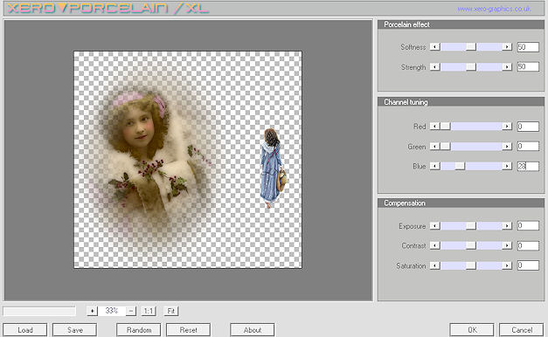The width and height of the screenshot is (548, 337).
Task: Click the 33% zoom level readout
Action: coord(112,311)
